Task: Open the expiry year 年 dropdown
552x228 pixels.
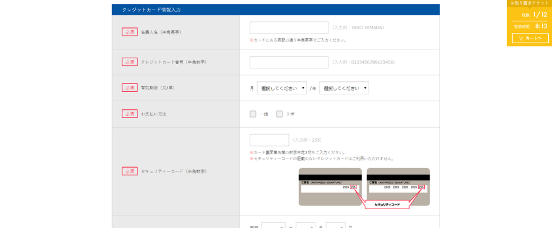Action: [x=344, y=88]
